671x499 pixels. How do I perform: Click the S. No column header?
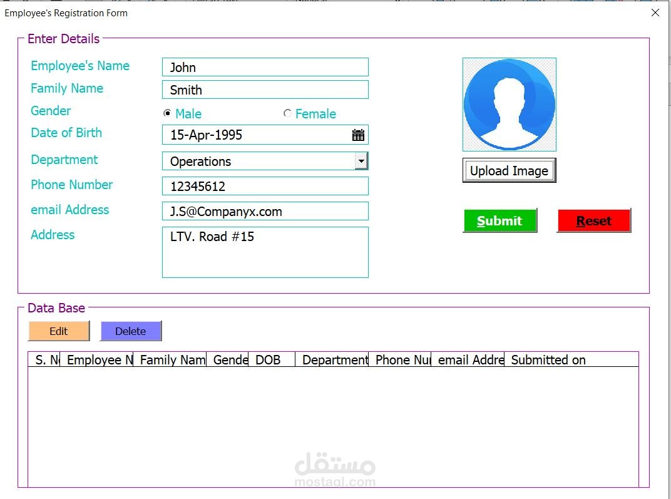44,360
